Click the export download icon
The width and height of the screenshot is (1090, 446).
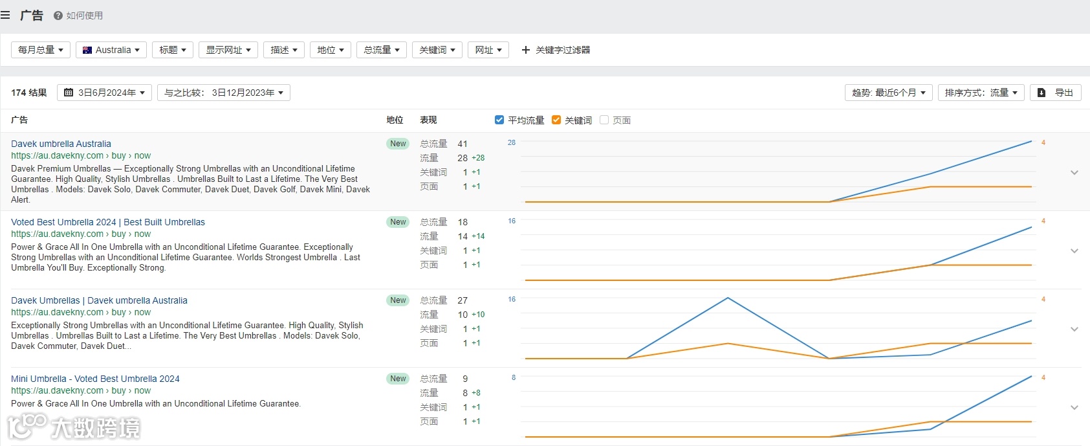pyautogui.click(x=1041, y=93)
